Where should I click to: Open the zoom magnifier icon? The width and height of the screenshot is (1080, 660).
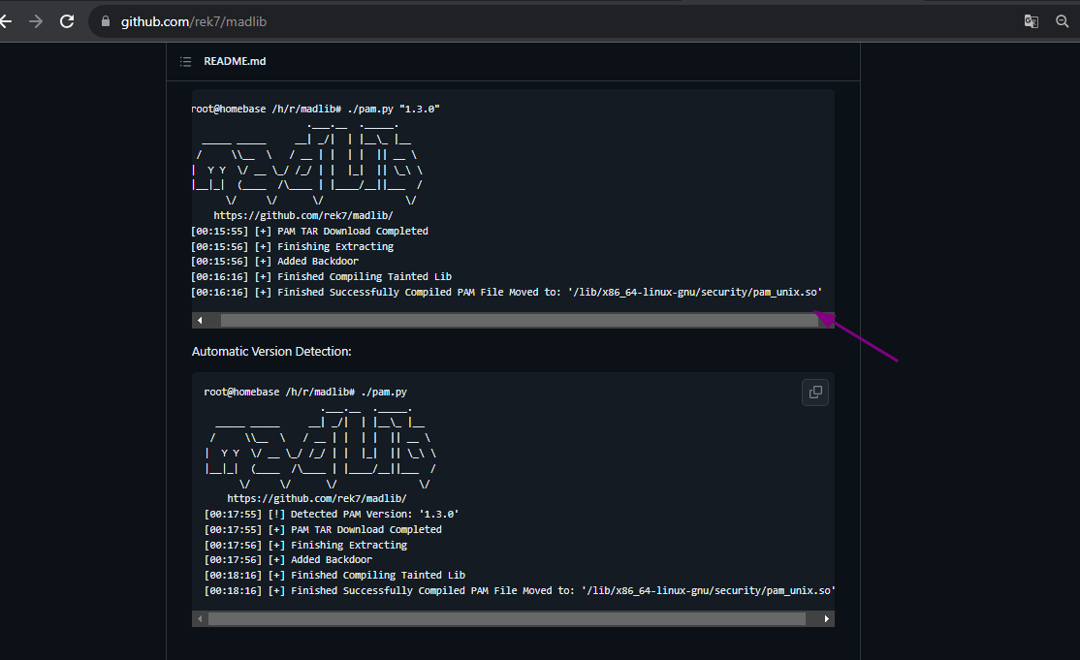point(1063,21)
